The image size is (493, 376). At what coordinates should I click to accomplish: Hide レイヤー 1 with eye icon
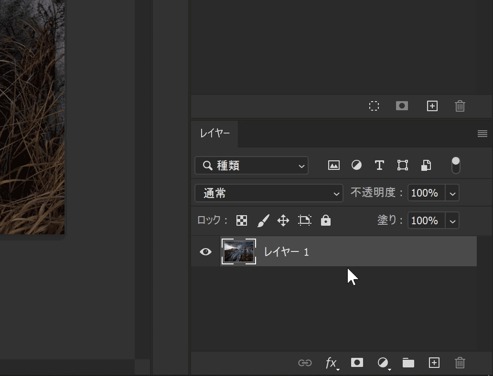(205, 251)
